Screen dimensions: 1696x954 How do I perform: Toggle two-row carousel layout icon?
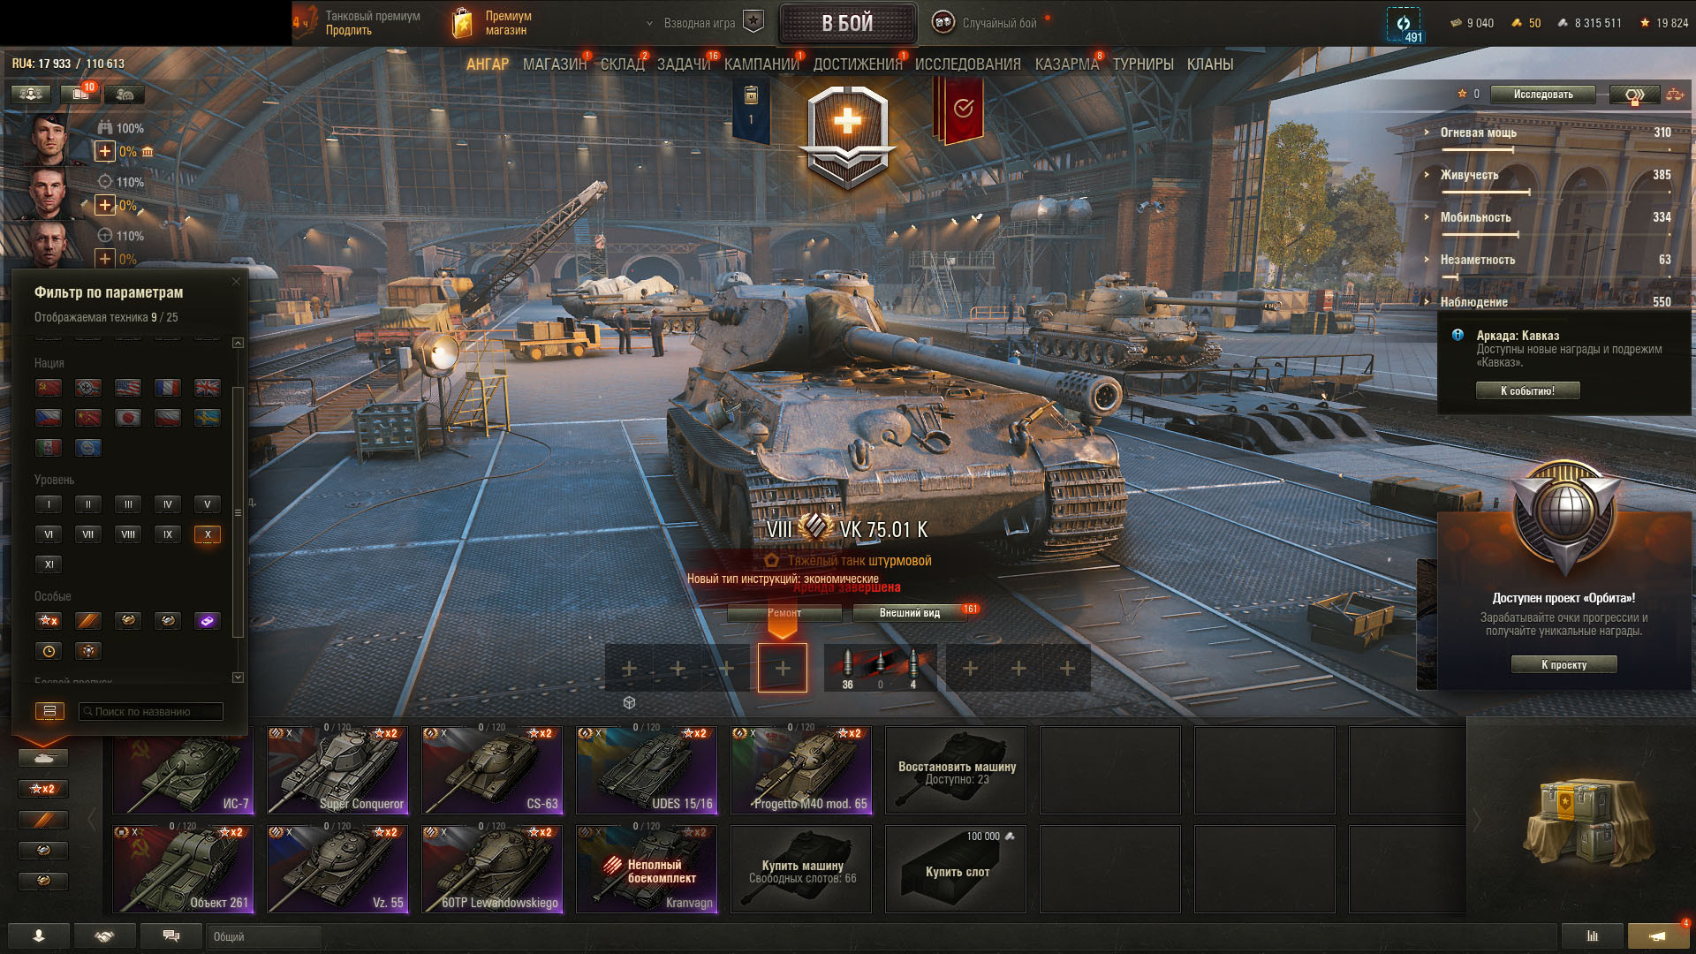click(49, 711)
